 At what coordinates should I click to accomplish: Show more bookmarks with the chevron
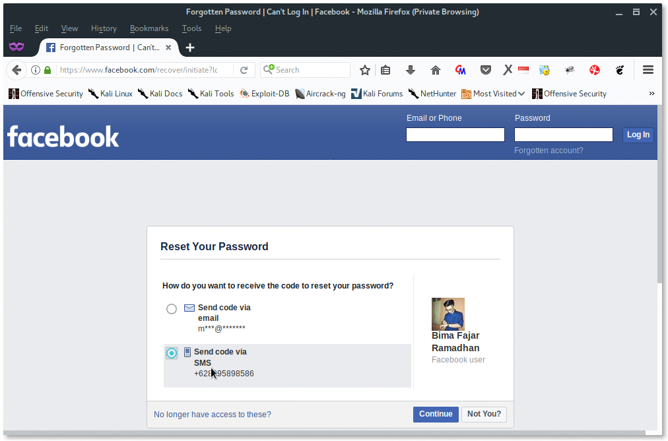651,93
